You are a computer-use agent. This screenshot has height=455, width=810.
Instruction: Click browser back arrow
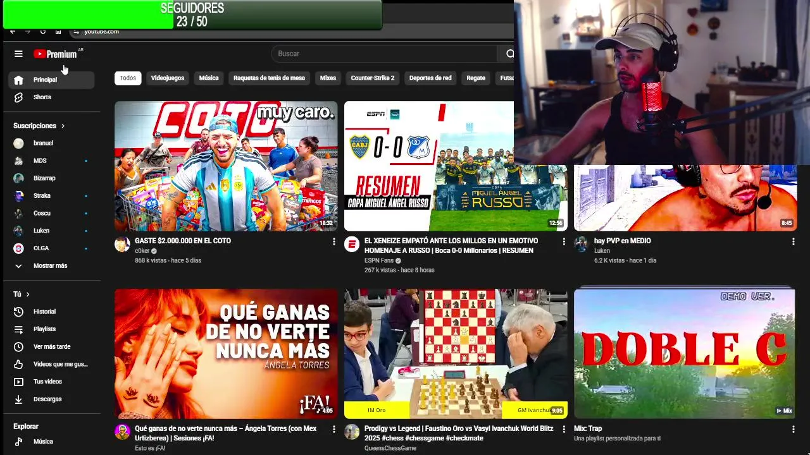tap(13, 32)
